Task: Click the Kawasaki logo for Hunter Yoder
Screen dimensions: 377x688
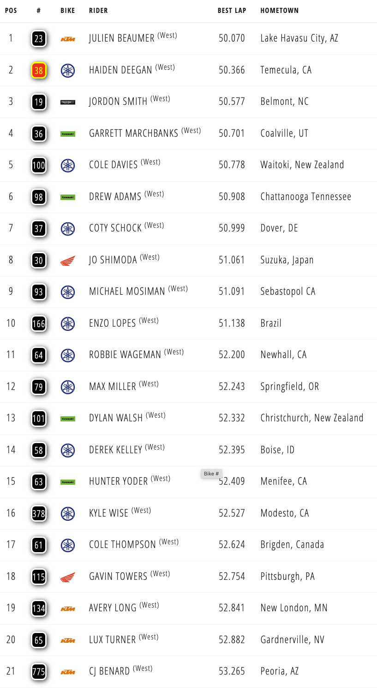Action: coord(68,482)
